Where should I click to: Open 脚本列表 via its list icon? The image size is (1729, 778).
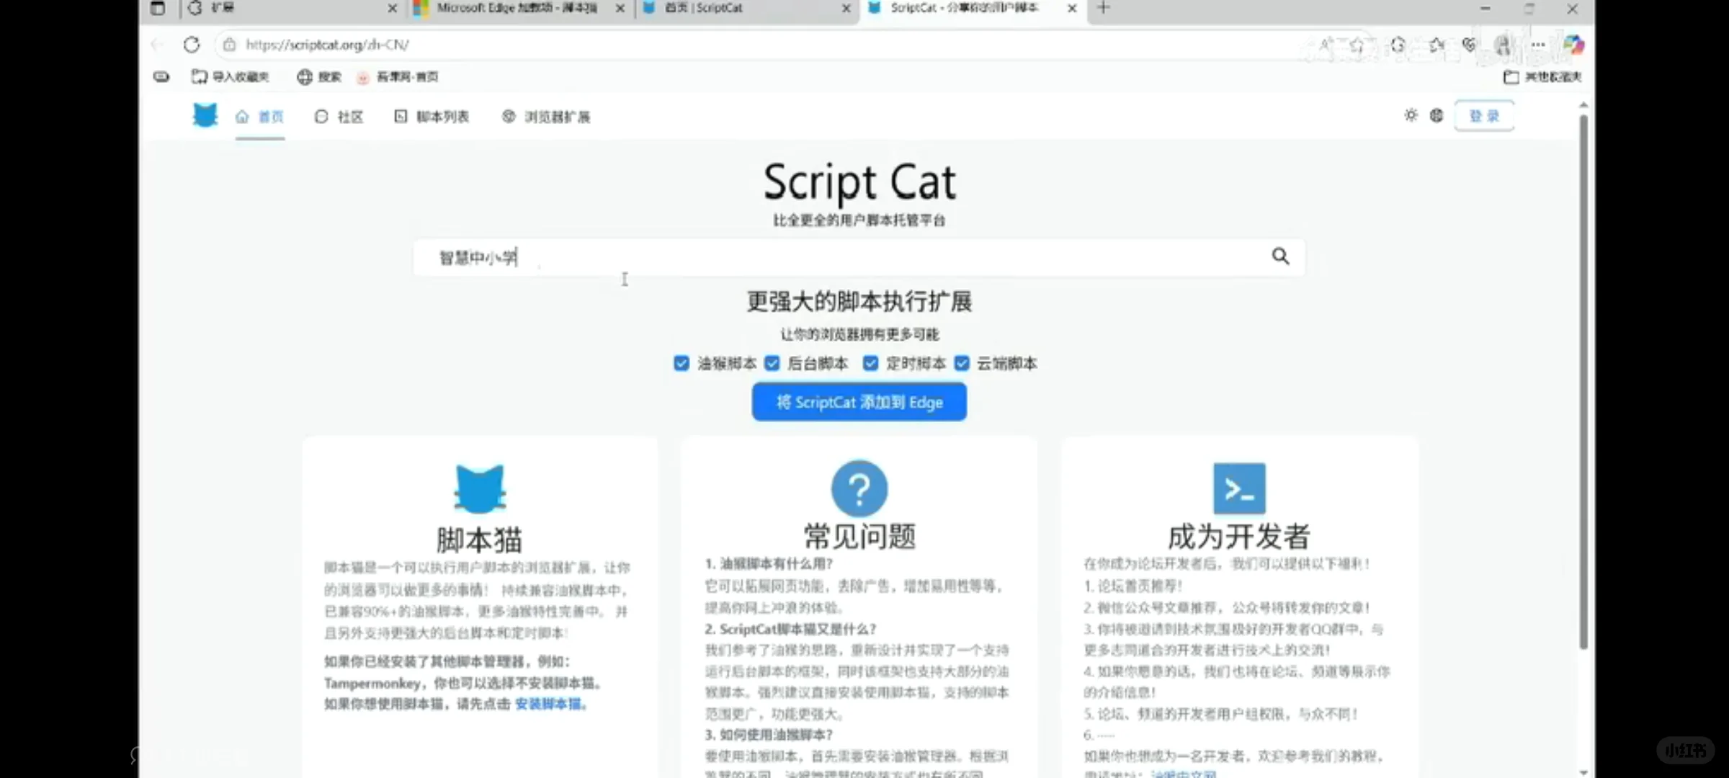click(x=401, y=116)
